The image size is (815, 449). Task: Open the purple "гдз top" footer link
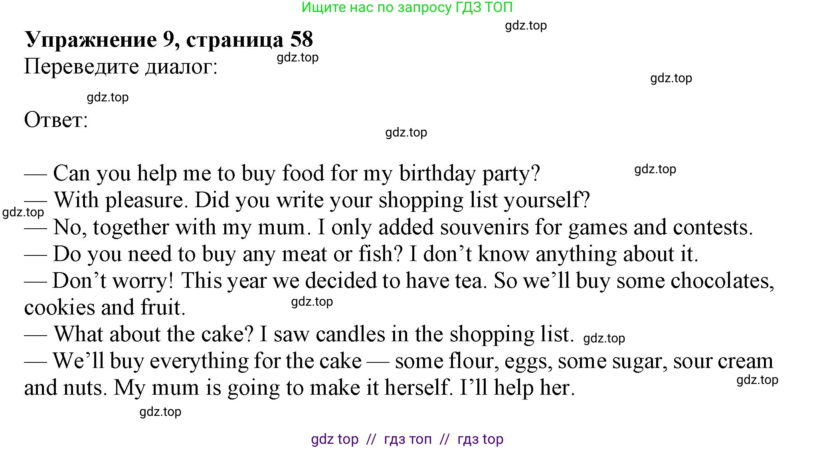pyautogui.click(x=480, y=439)
